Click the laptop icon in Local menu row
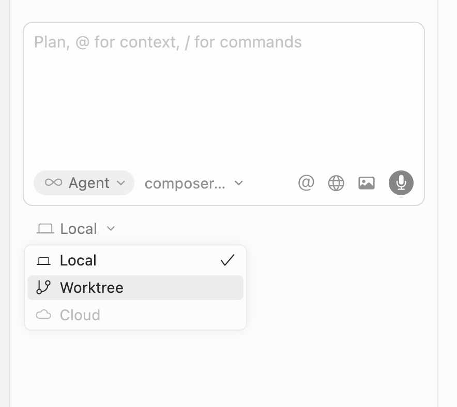Viewport: 457px width, 407px height. coord(43,261)
